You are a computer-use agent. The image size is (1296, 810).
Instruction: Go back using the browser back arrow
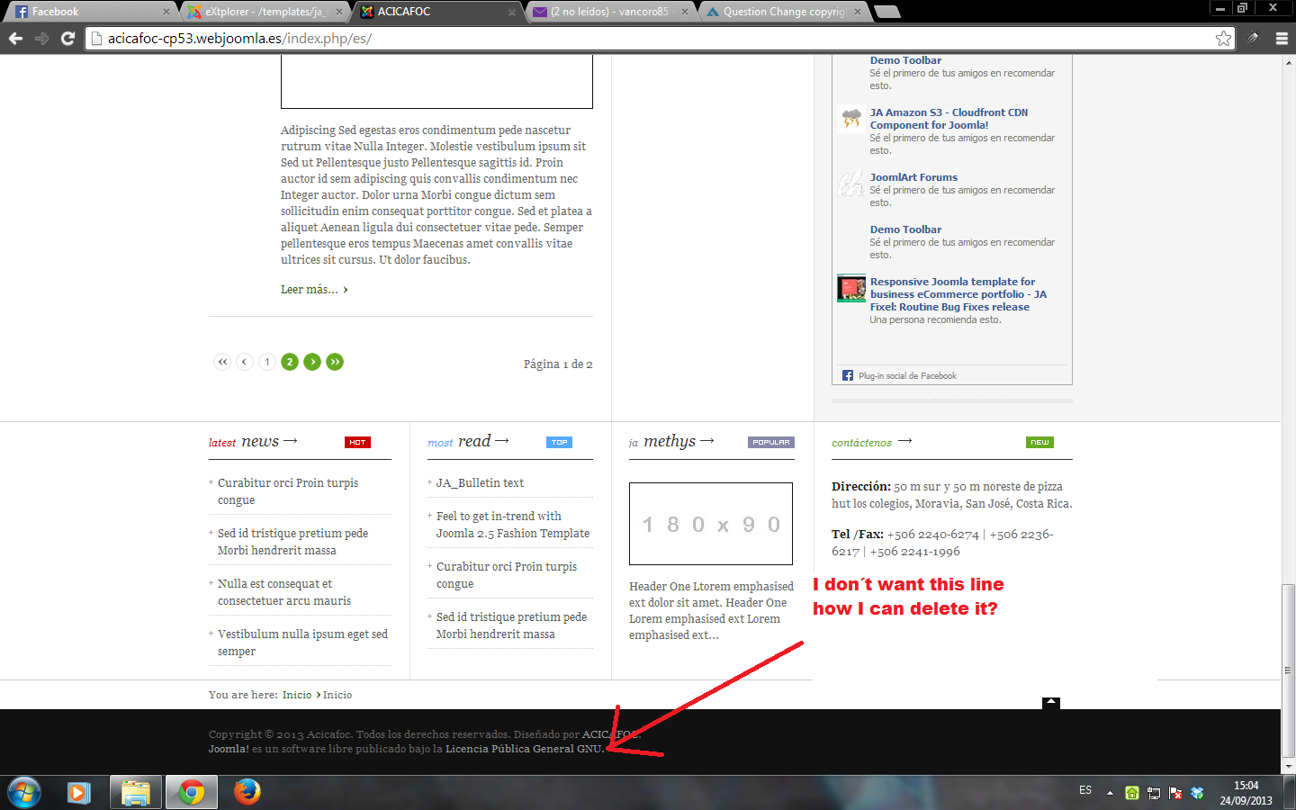pyautogui.click(x=15, y=38)
